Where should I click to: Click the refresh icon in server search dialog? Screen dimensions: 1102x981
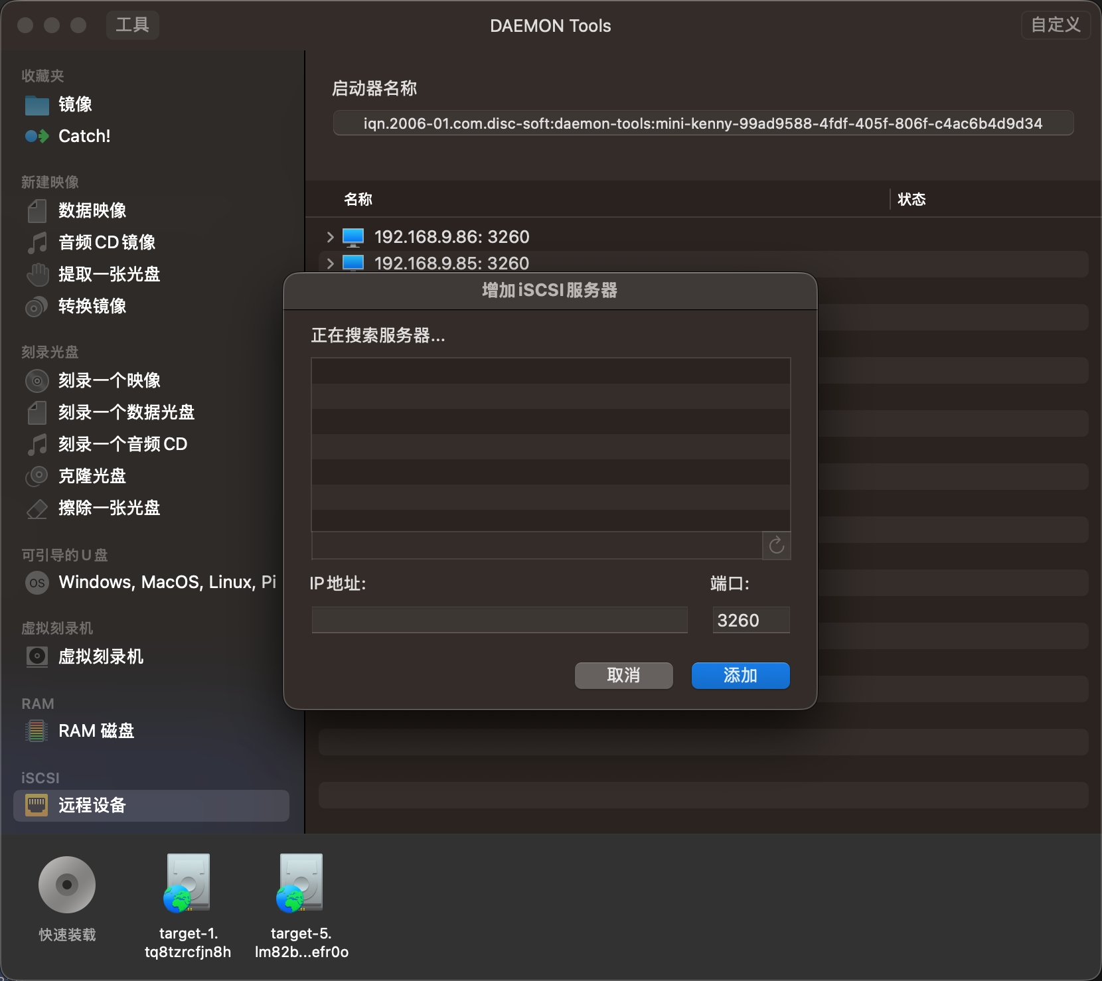point(777,546)
